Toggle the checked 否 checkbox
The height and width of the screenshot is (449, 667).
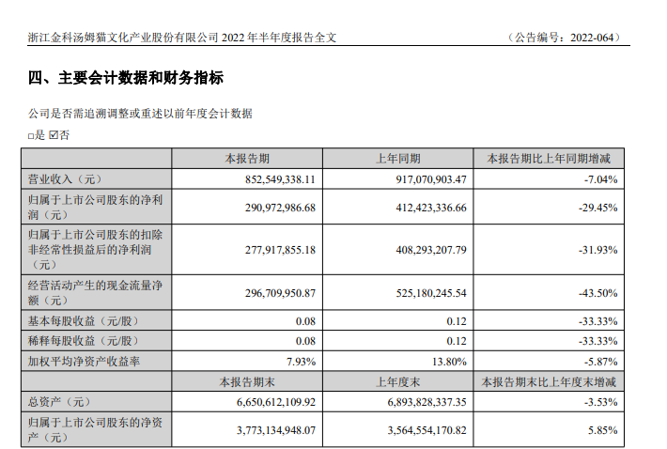tap(54, 135)
